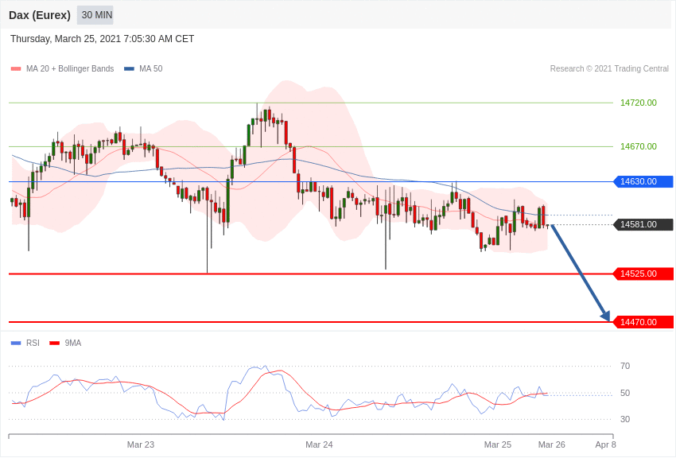Click the Mar 24 date axis label
Image resolution: width=676 pixels, height=458 pixels.
click(319, 444)
